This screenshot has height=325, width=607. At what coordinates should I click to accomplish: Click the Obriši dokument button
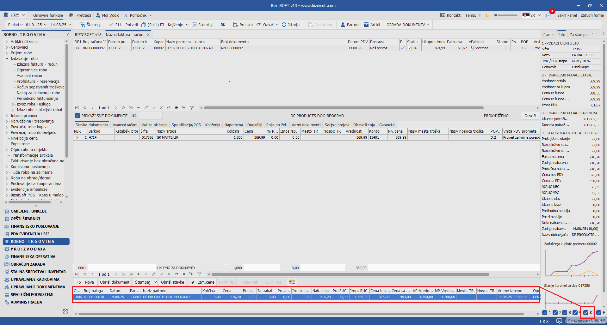pyautogui.click(x=115, y=282)
